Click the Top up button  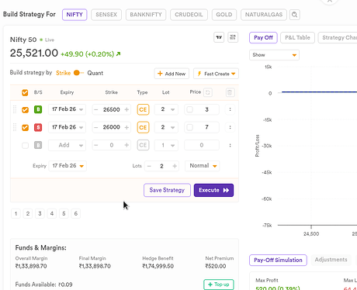[219, 285]
